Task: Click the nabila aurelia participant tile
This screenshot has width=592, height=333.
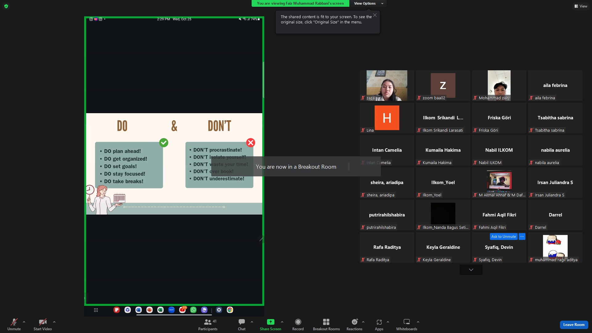Action: 555,150
